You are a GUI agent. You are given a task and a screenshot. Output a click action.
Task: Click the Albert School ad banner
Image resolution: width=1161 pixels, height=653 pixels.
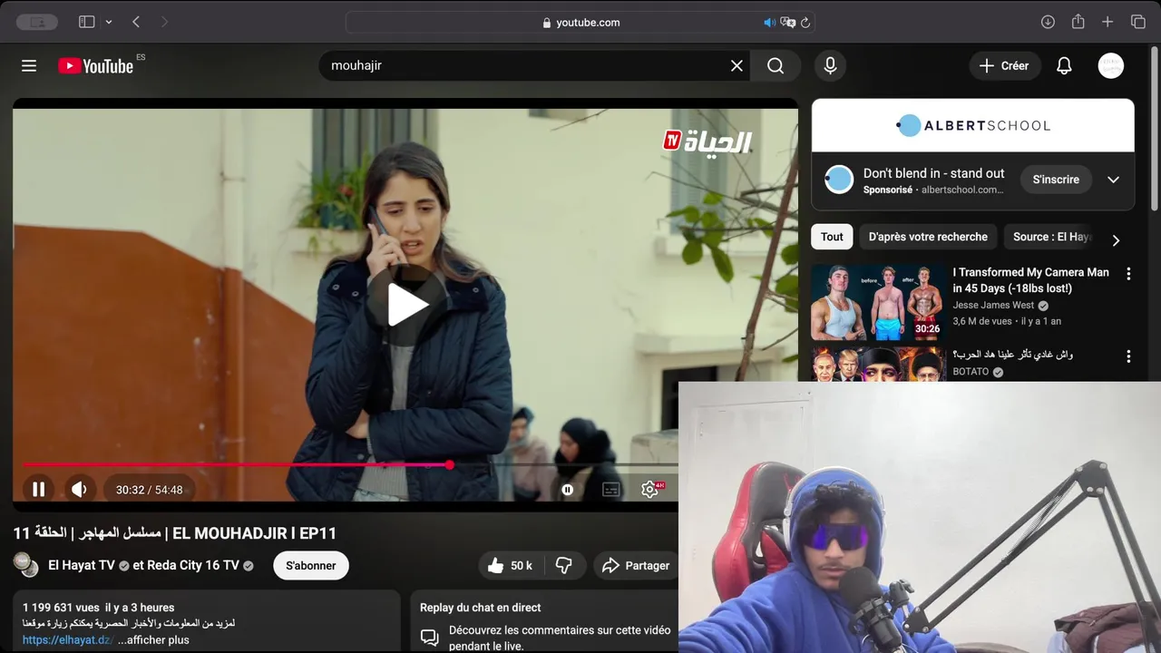point(973,125)
